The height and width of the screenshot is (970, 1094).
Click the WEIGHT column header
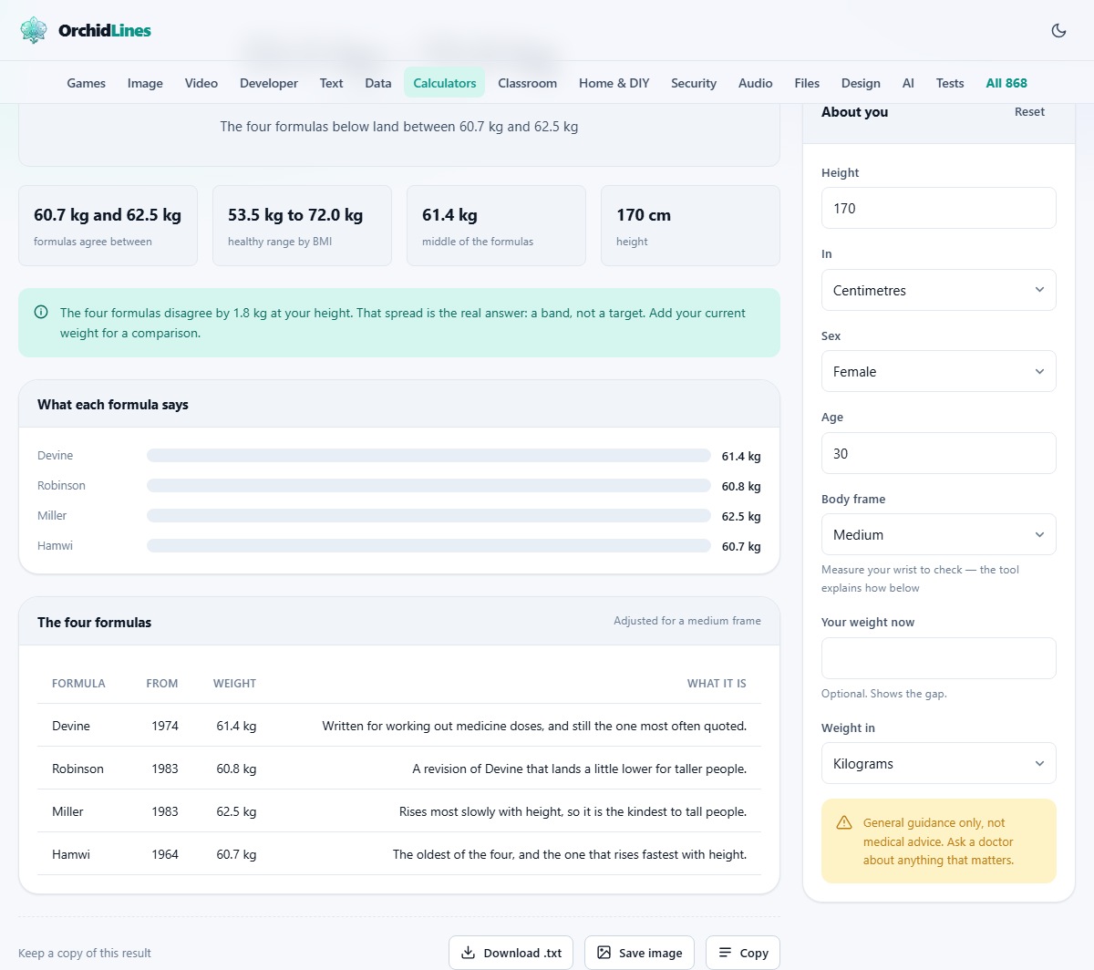(x=234, y=683)
